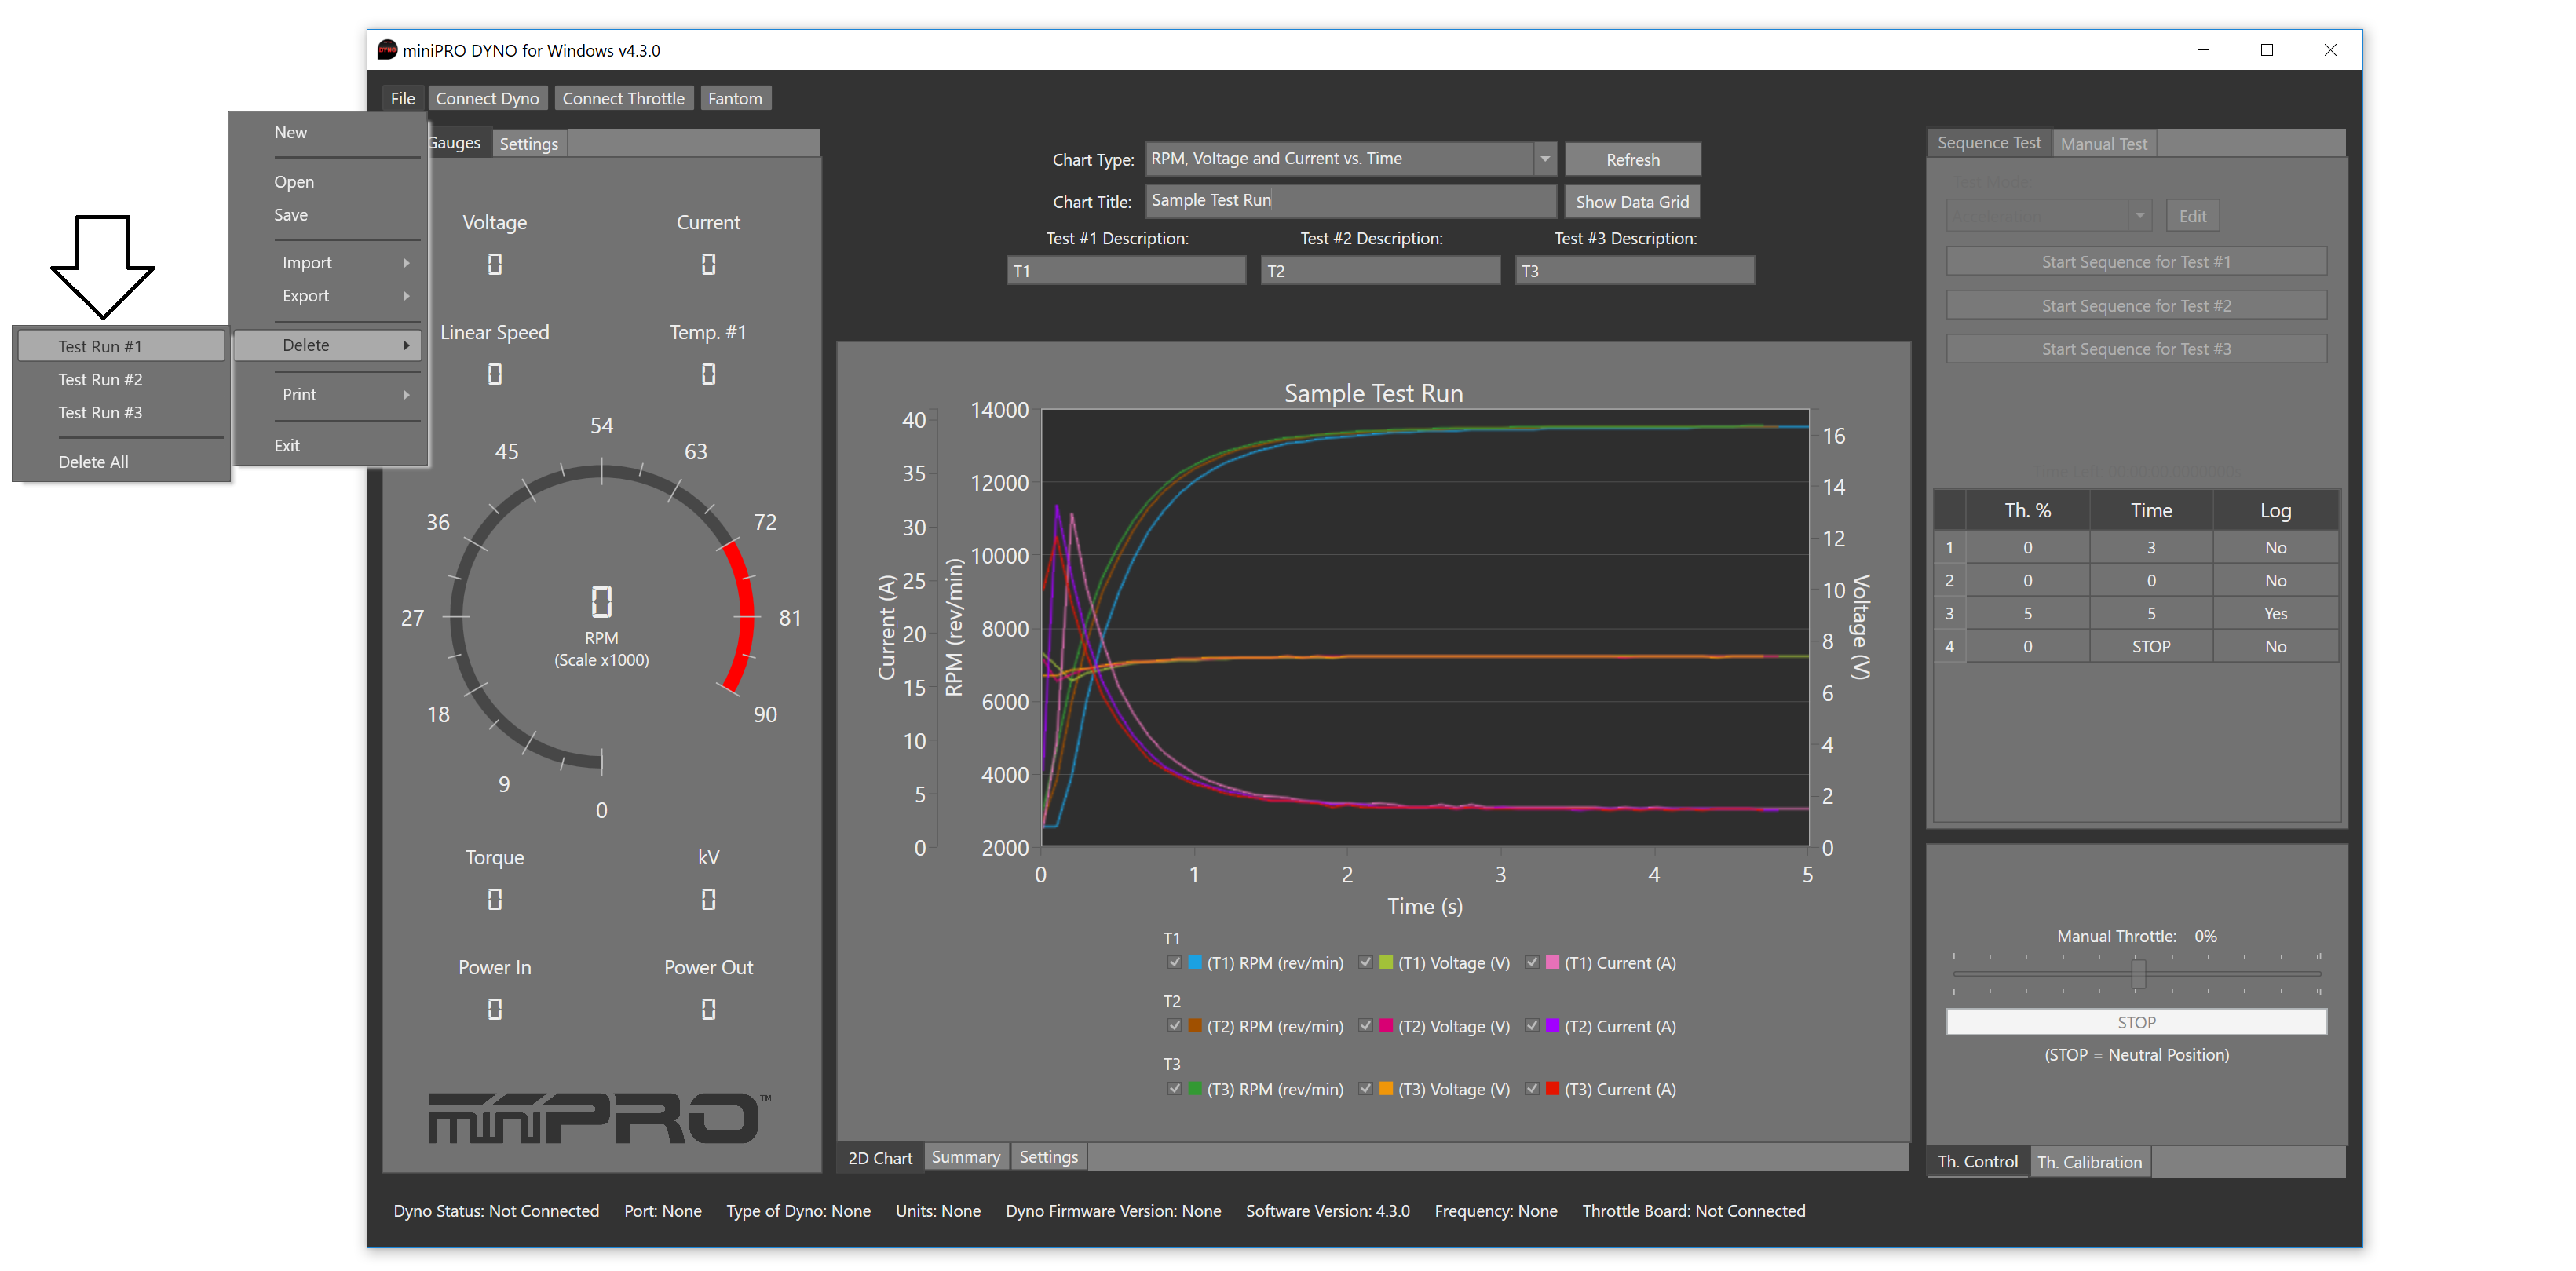Toggle (T1) Current series checkbox
Image resolution: width=2576 pixels, height=1271 pixels.
click(x=1531, y=962)
